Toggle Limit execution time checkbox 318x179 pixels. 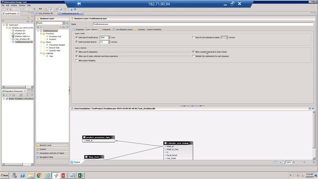77,42
